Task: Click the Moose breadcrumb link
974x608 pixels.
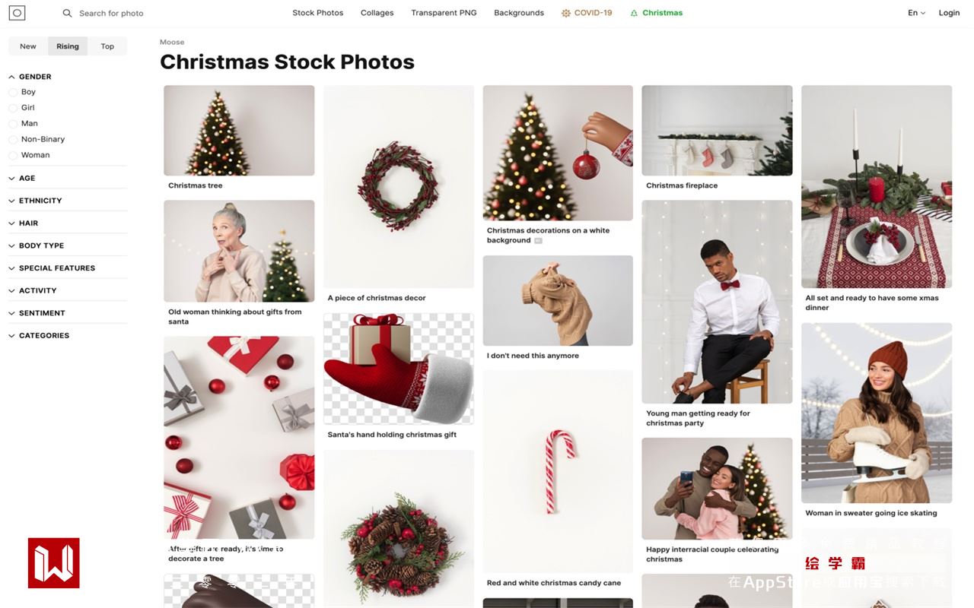Action: coord(172,42)
